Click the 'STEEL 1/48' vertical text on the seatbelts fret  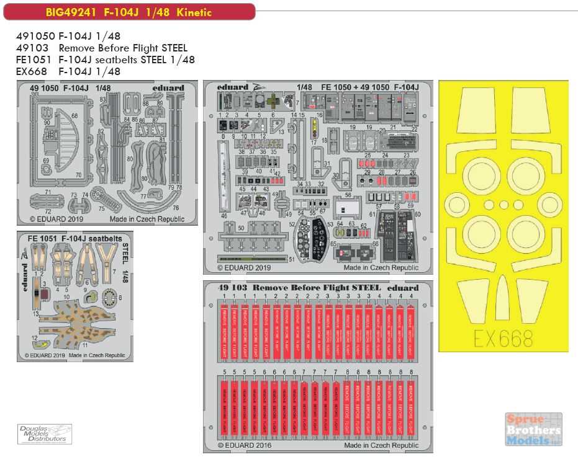125,262
